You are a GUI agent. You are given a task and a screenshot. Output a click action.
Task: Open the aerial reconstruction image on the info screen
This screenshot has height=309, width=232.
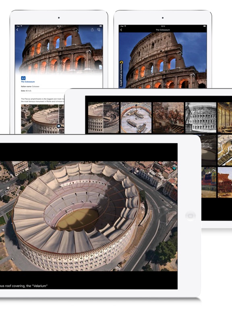(x=43, y=119)
